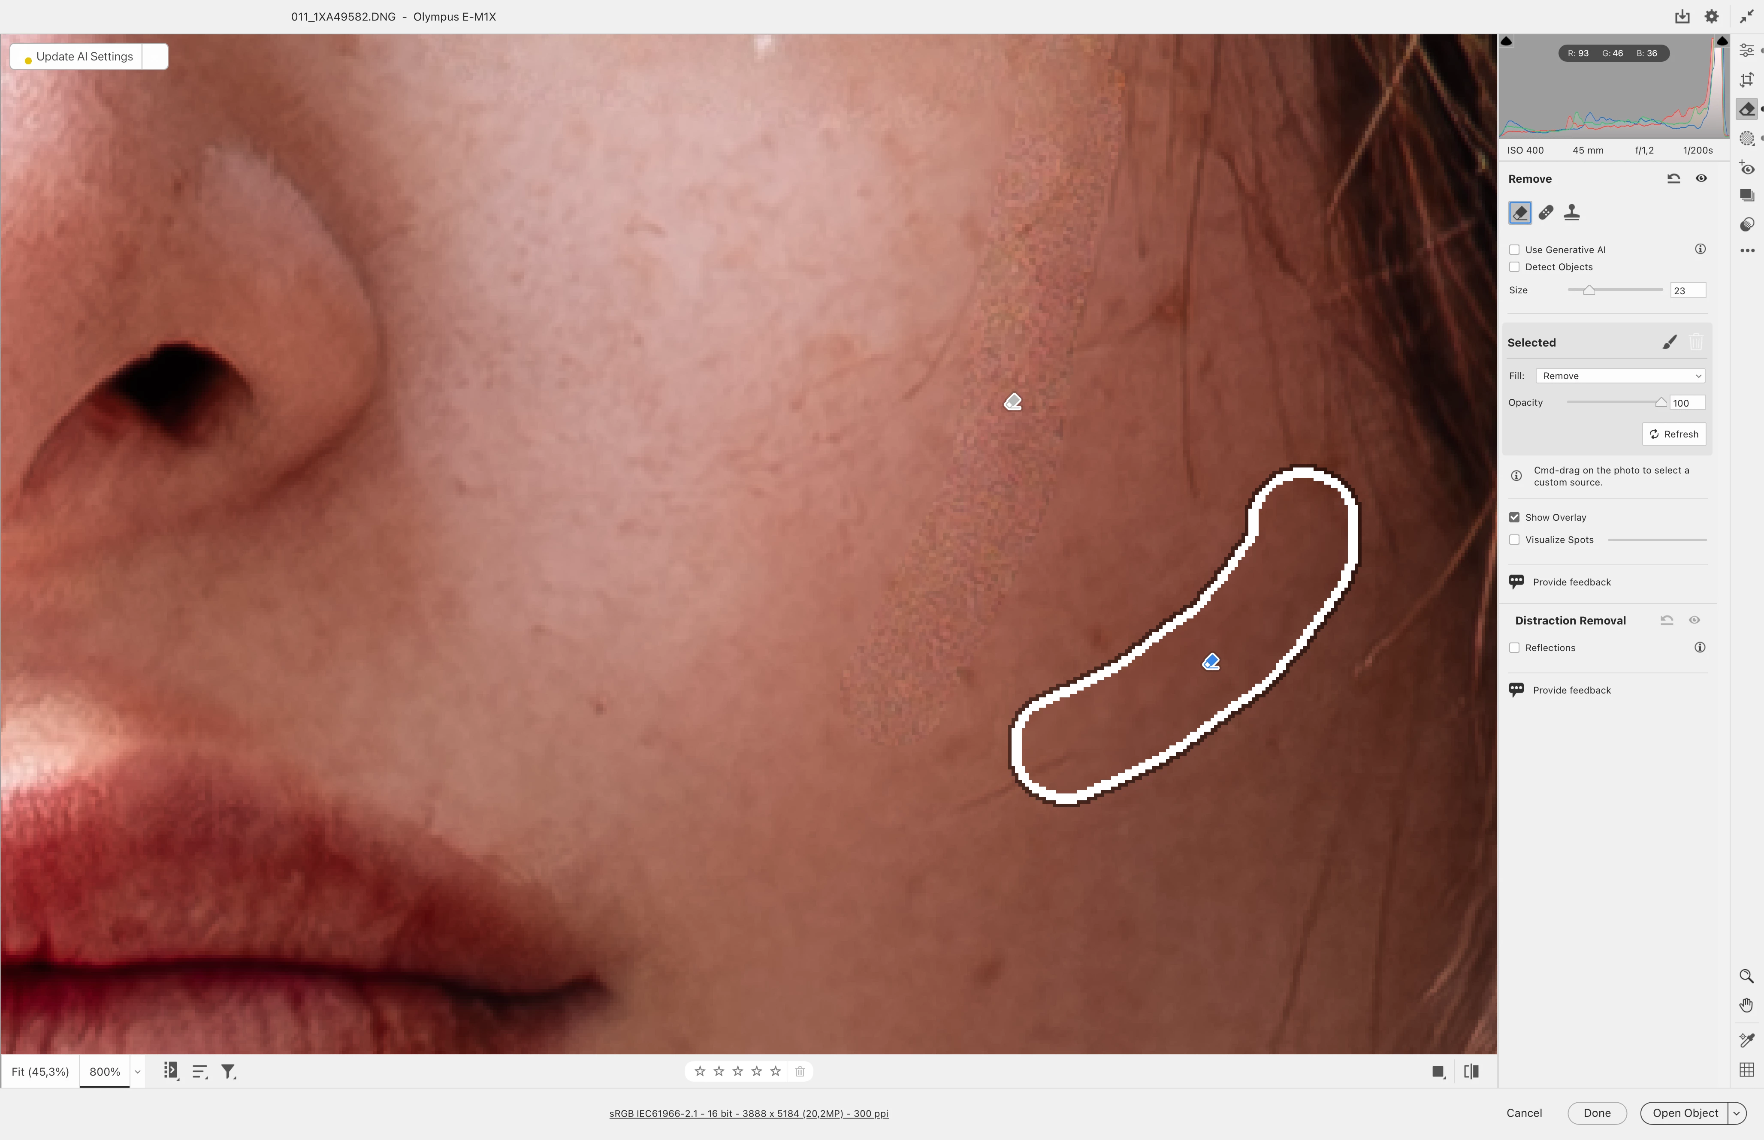1764x1140 pixels.
Task: Open the Crop and rotate tool
Action: (1747, 80)
